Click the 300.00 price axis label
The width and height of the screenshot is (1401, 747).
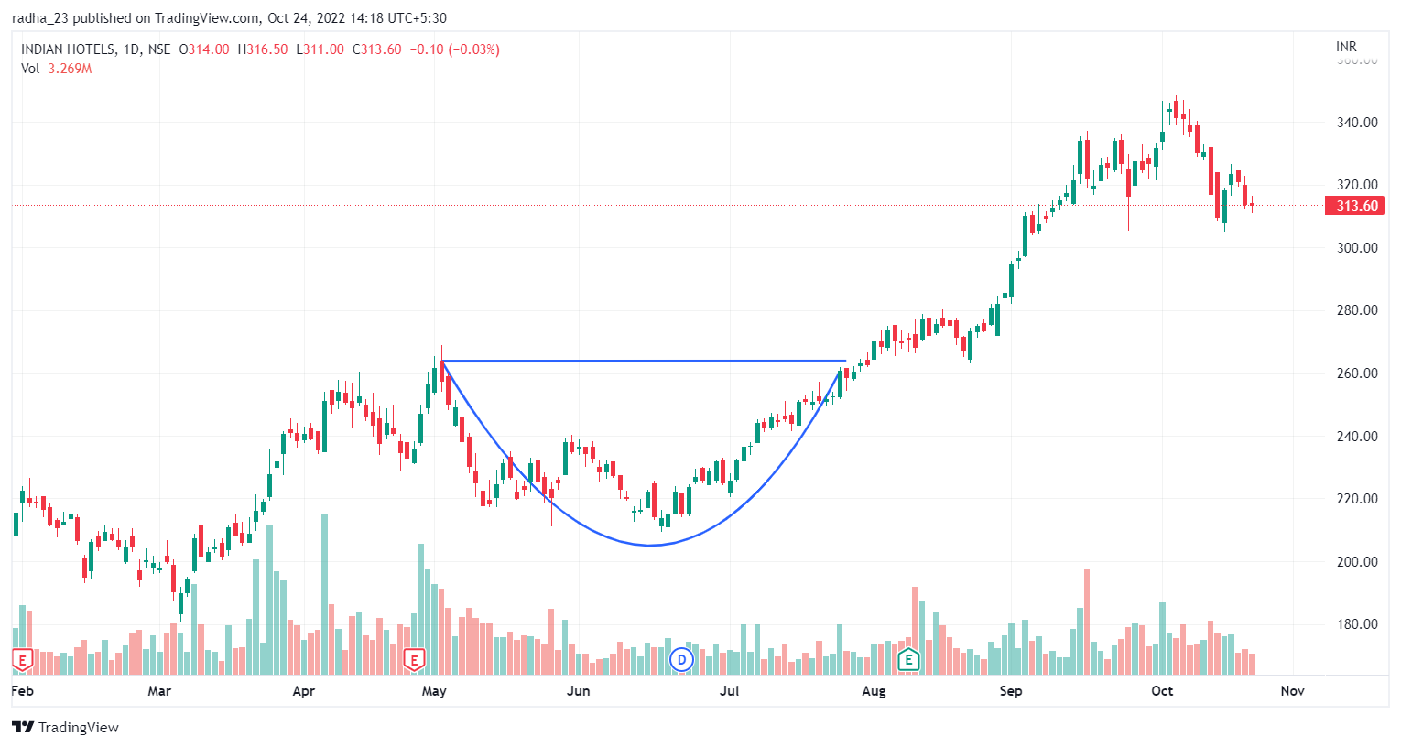[x=1357, y=247]
